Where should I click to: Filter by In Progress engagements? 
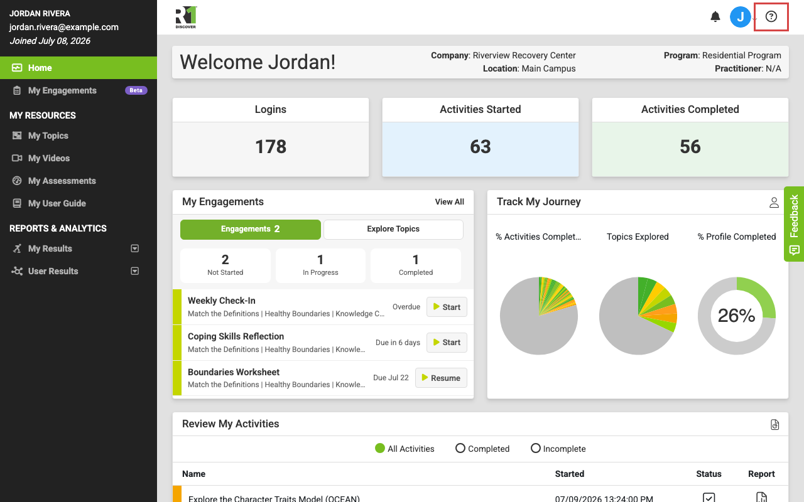320,265
